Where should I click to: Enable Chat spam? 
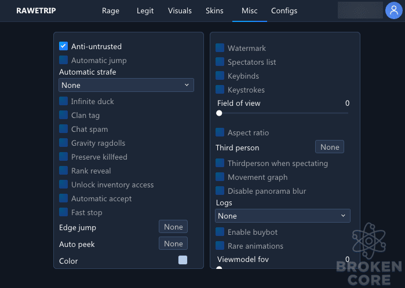(x=63, y=129)
